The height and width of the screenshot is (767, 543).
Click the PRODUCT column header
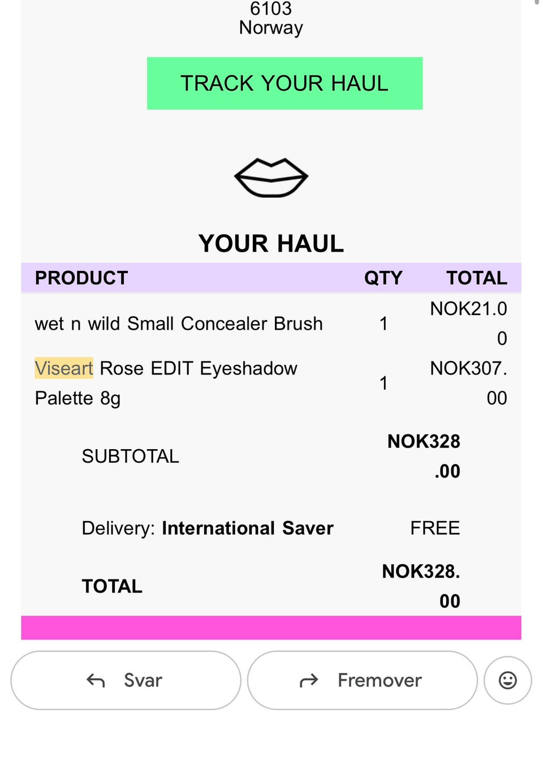[81, 278]
